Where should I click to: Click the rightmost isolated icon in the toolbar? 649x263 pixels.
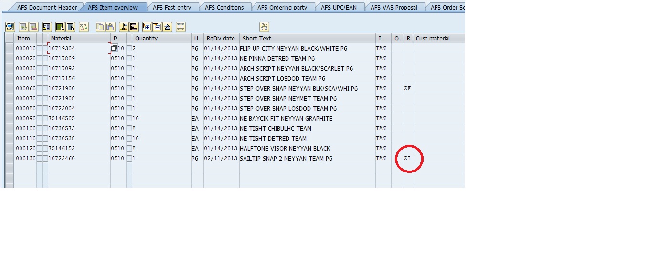264,27
